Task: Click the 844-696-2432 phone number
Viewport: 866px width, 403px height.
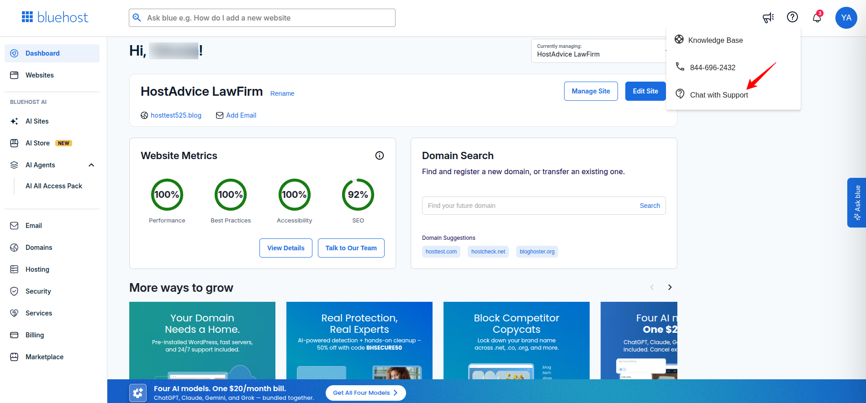Action: 713,67
